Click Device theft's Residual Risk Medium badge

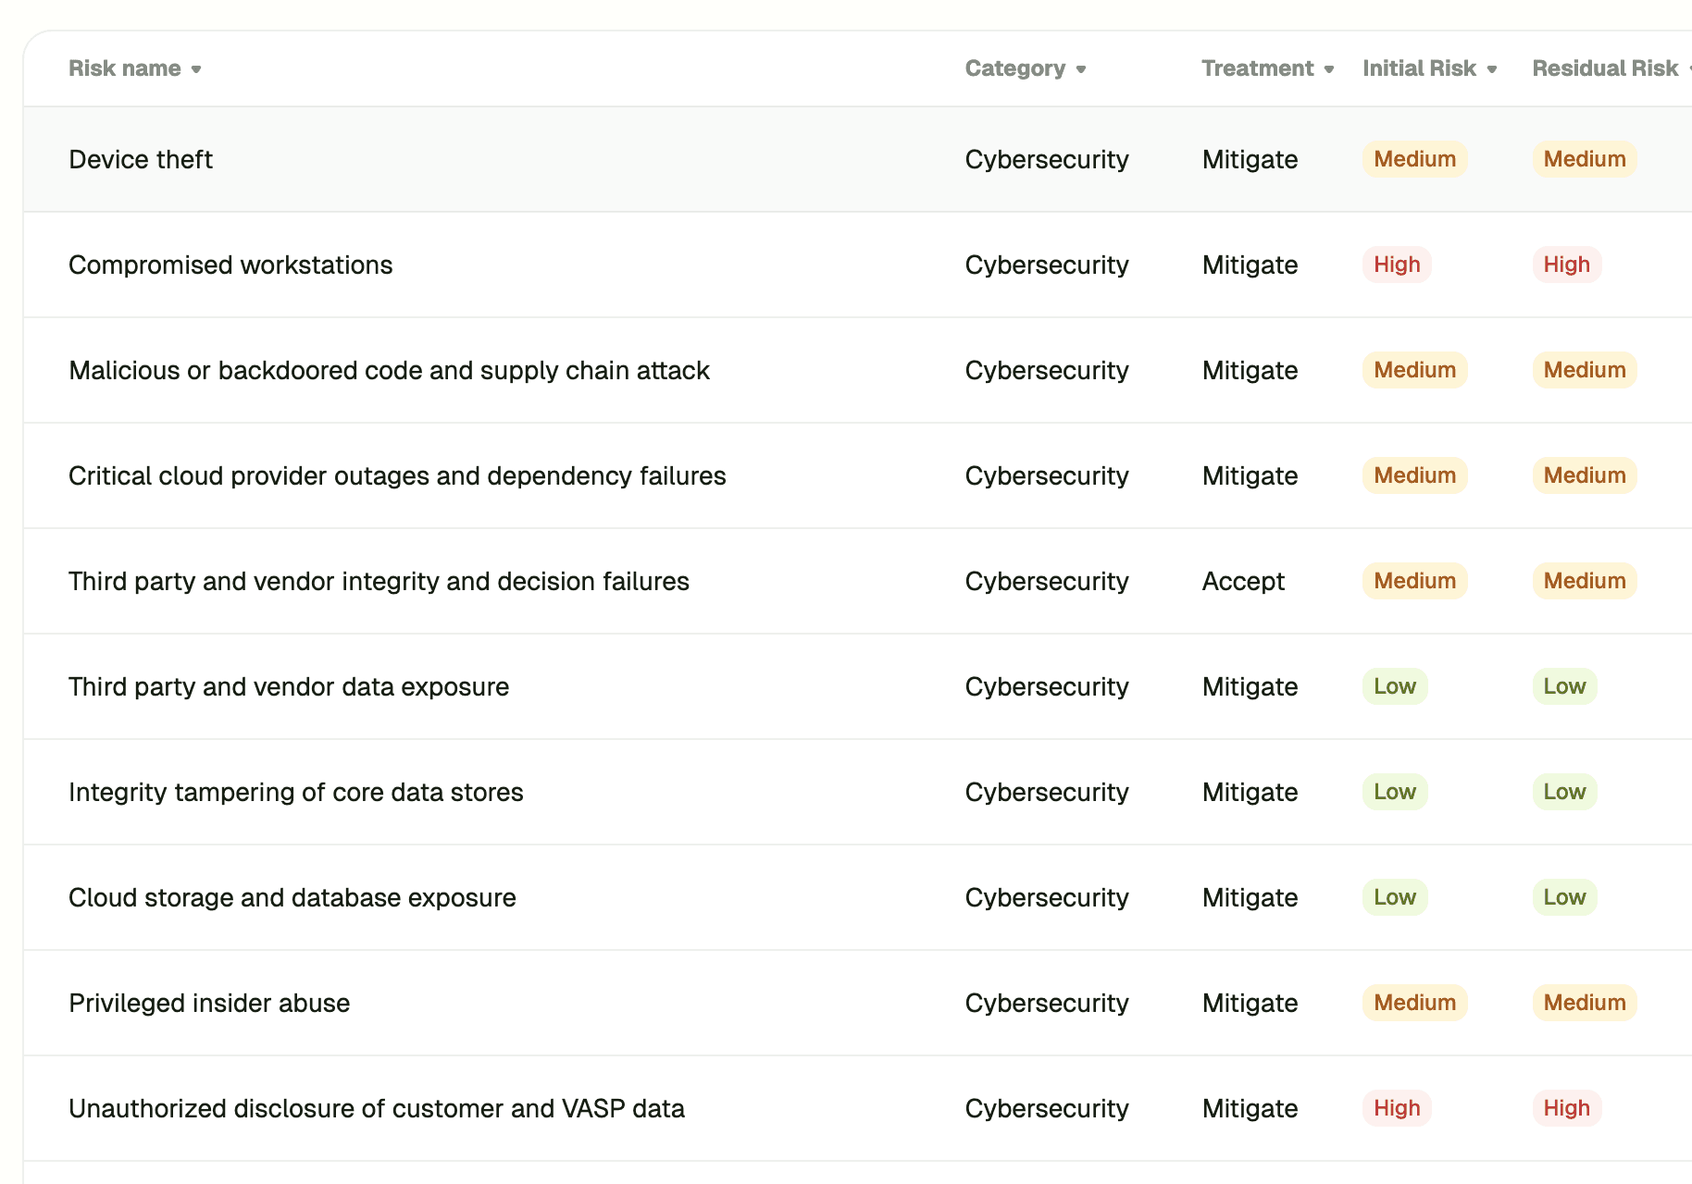click(x=1585, y=159)
